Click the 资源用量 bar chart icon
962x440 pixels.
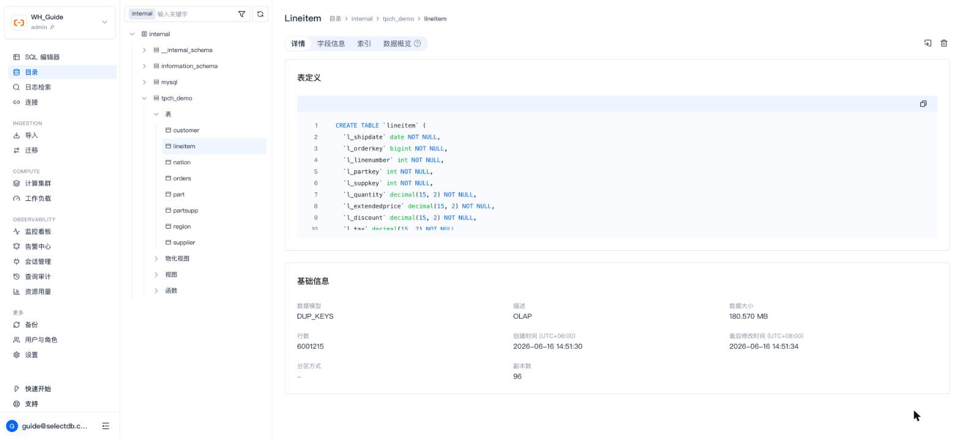click(x=17, y=292)
